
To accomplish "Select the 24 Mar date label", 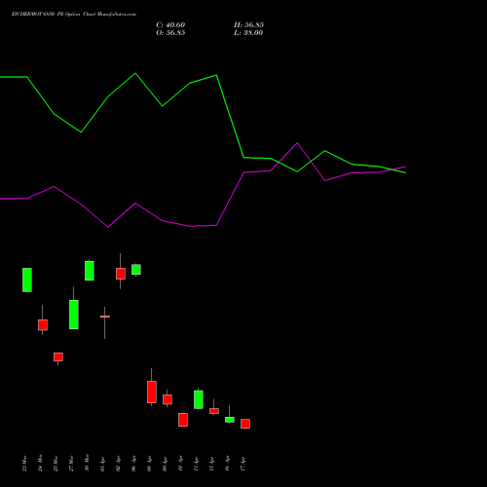I will tap(40, 463).
